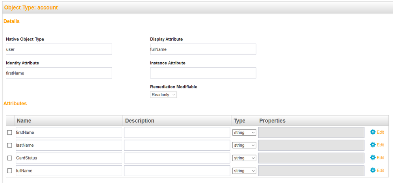The width and height of the screenshot is (393, 183).
Task: Change the Type dropdown for fullName
Action: coord(244,171)
